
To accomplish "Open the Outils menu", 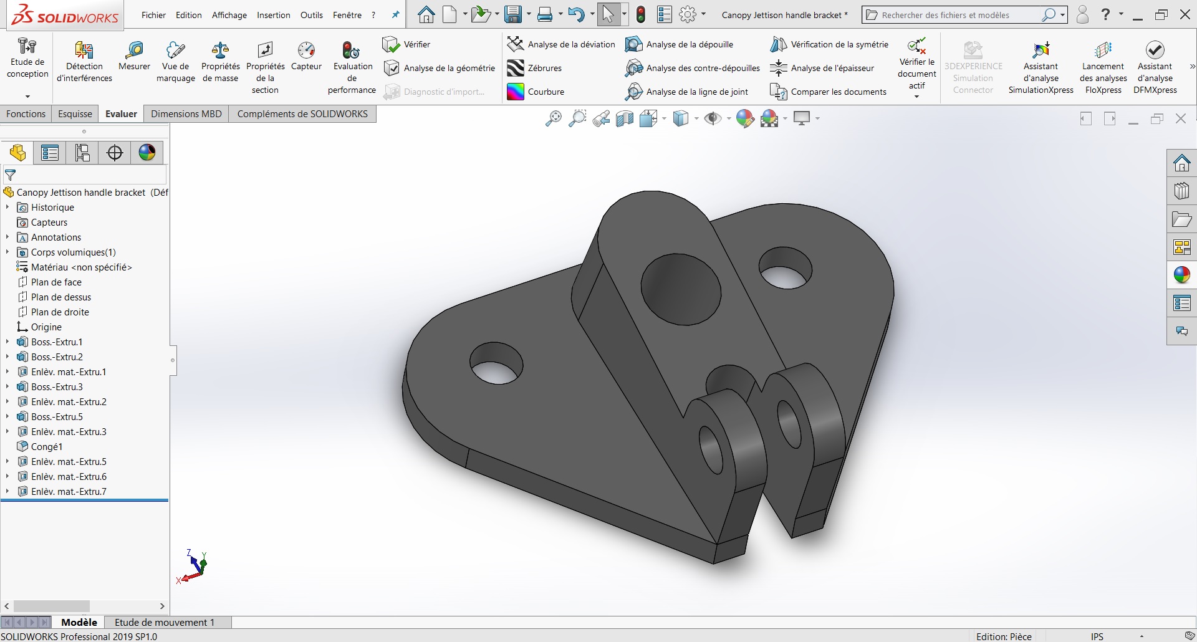I will tap(311, 15).
